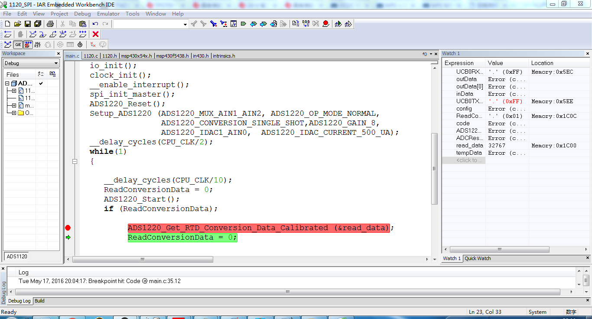Viewport: 592px width, 319px height.
Task: Switch to the Build tab in log panel
Action: (x=39, y=301)
